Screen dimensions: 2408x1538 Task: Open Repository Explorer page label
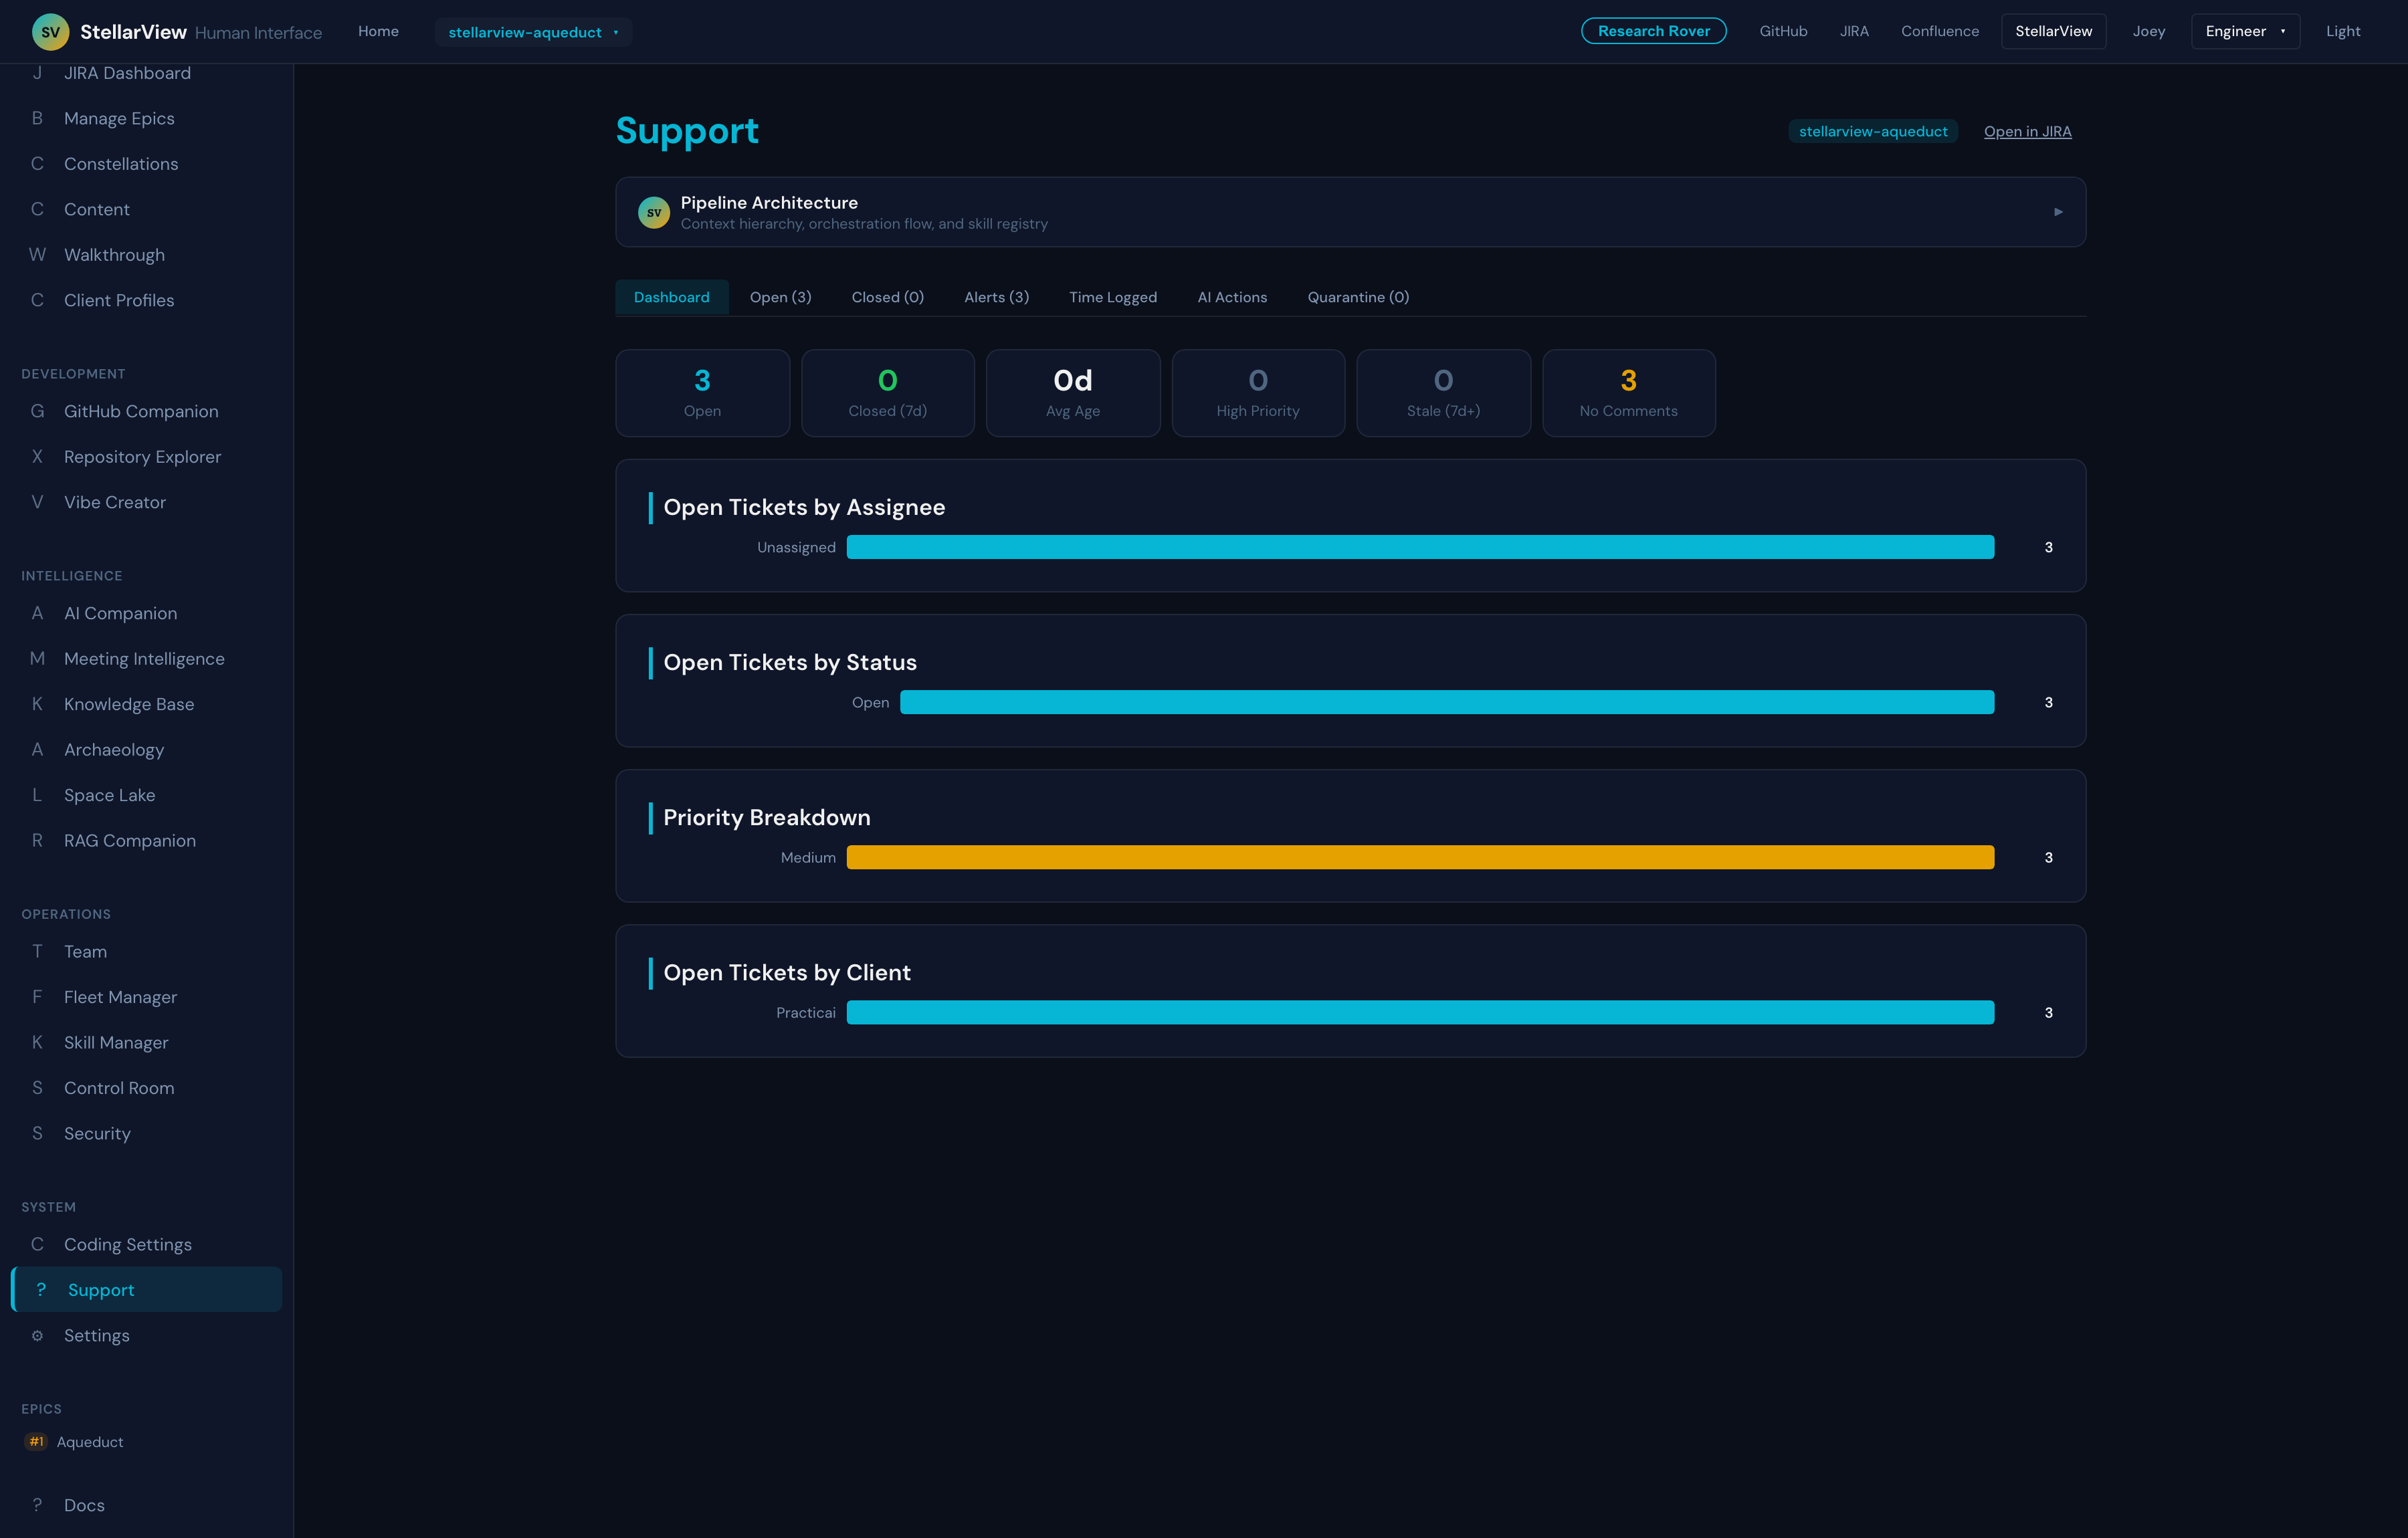(142, 456)
